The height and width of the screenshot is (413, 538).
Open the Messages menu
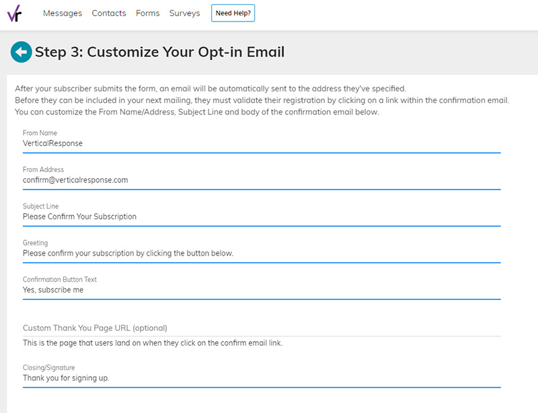[63, 13]
